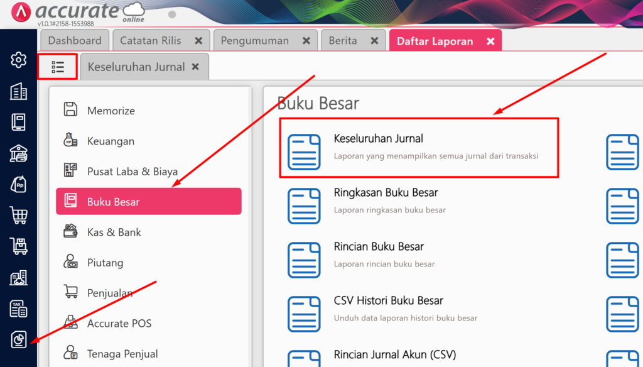
Task: Select Accurate POS category
Action: [149, 323]
